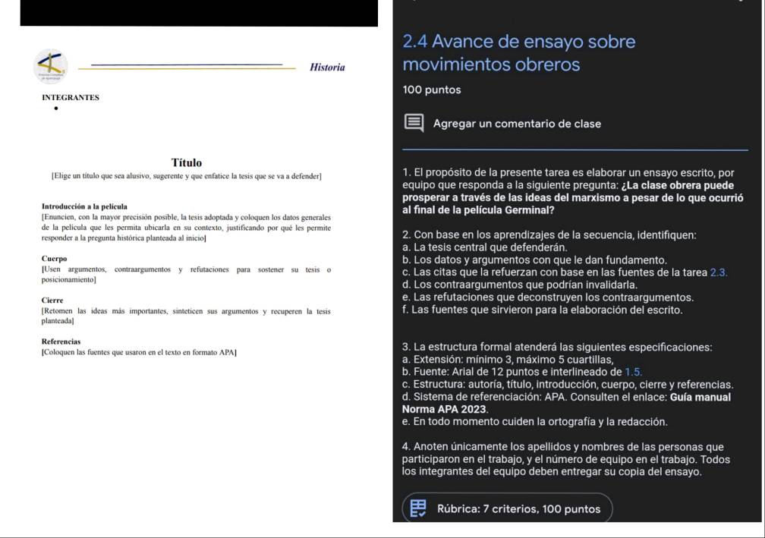
Task: Click the Referencias section heading
Action: [61, 342]
